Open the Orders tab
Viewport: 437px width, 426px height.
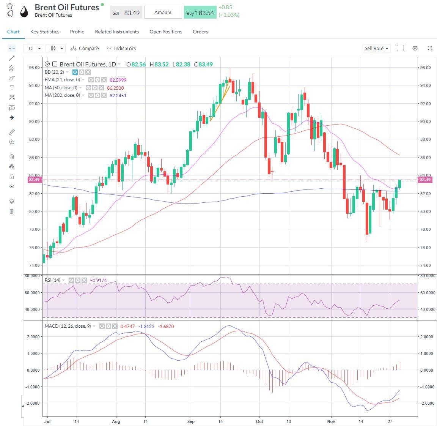tap(200, 32)
